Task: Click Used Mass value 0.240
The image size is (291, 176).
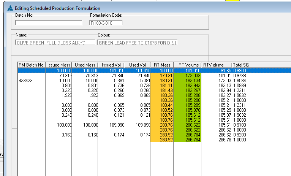Action: pyautogui.click(x=93, y=115)
